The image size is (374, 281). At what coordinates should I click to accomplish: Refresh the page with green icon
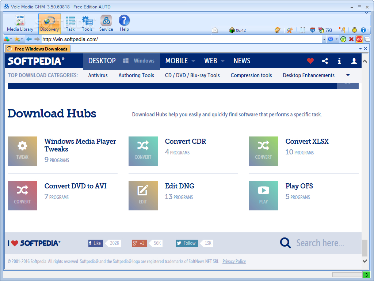[343, 39]
